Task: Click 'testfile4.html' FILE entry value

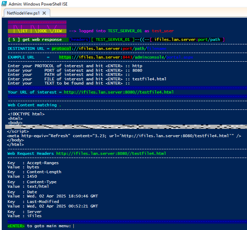Action: [149, 79]
